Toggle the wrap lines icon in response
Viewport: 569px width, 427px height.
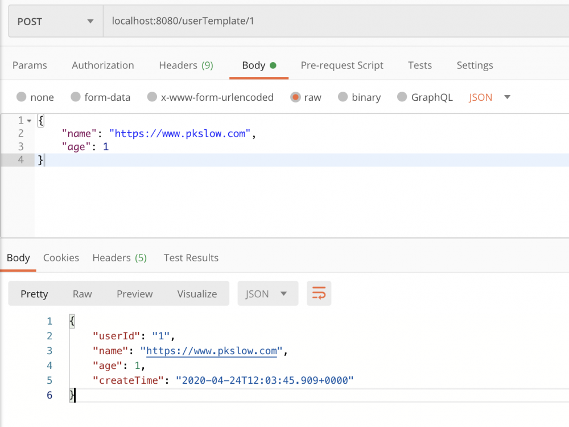pyautogui.click(x=319, y=294)
